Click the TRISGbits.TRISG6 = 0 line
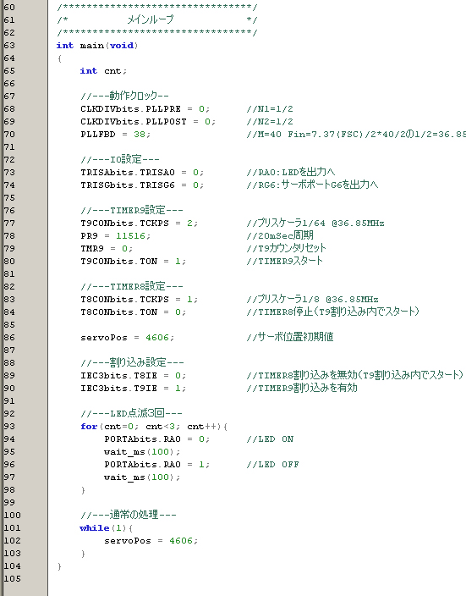This screenshot has height=596, width=466. 142,185
